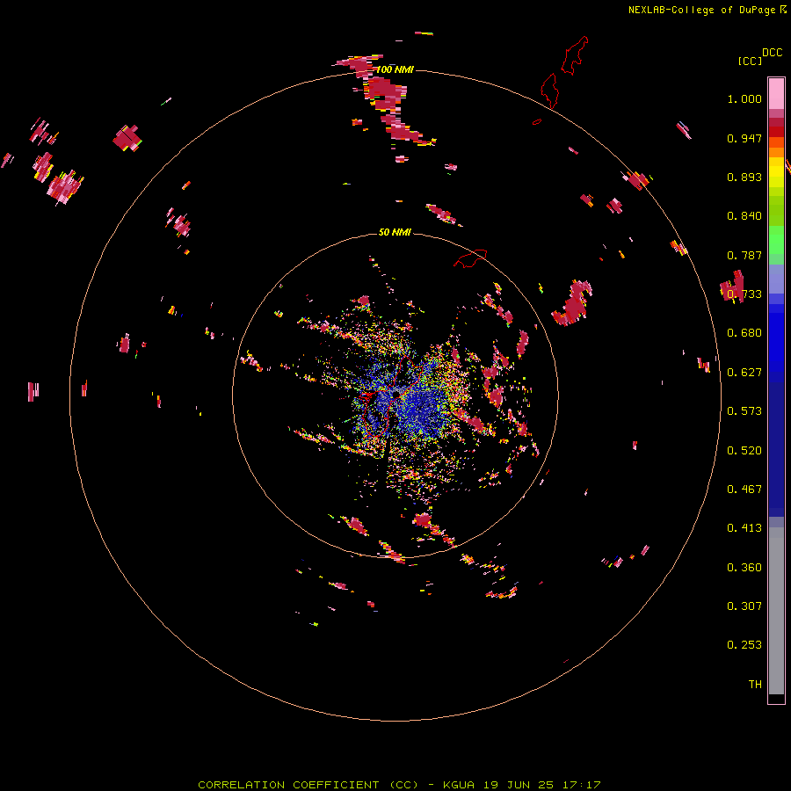The width and height of the screenshot is (791, 791).
Task: Click the 0.467 scale value
Action: coord(744,490)
